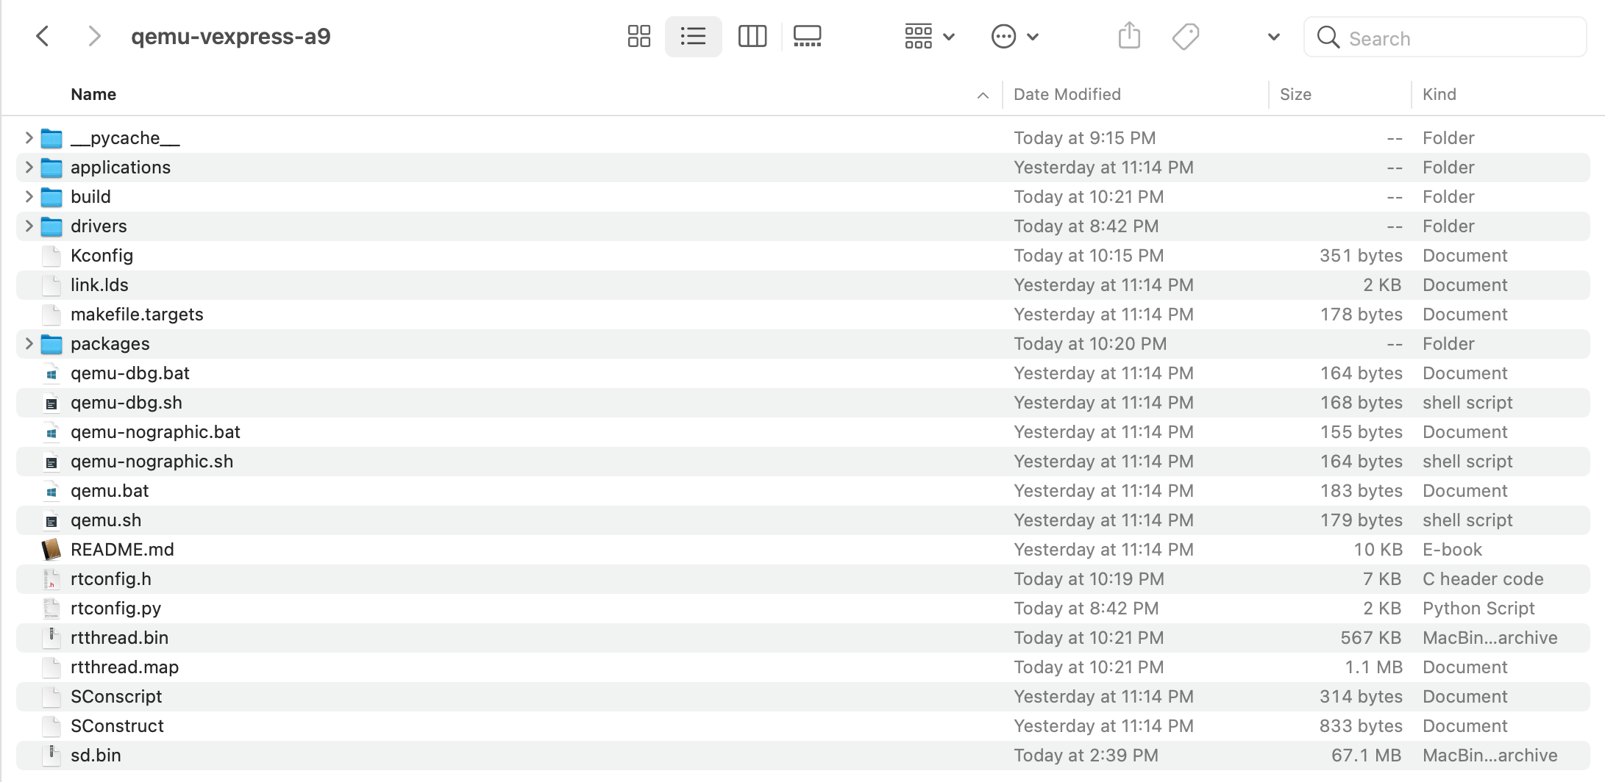Open the toolbar overflow chevron
1605x782 pixels.
[x=1273, y=37]
